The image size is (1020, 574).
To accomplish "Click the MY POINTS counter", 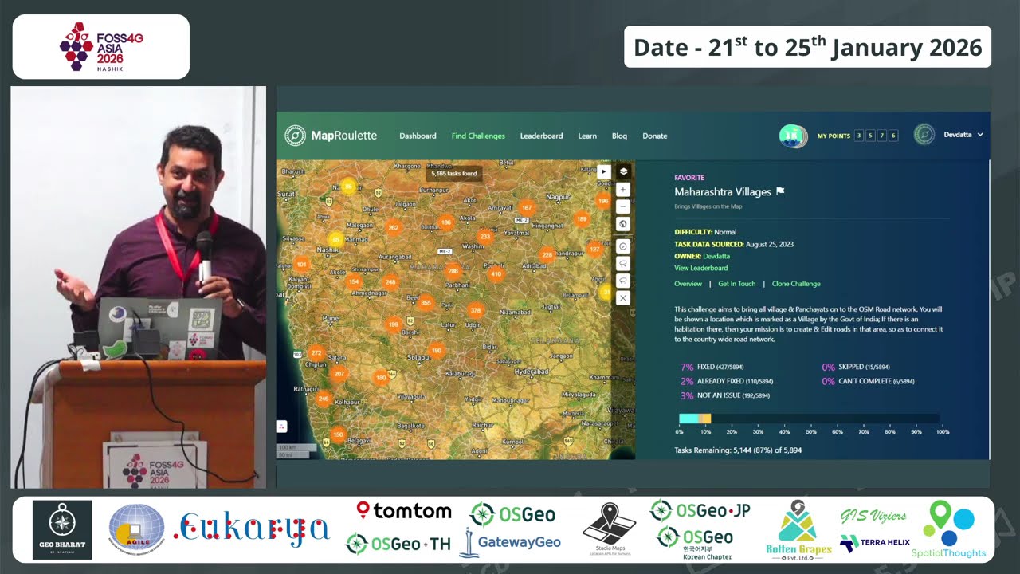I will 857,136.
